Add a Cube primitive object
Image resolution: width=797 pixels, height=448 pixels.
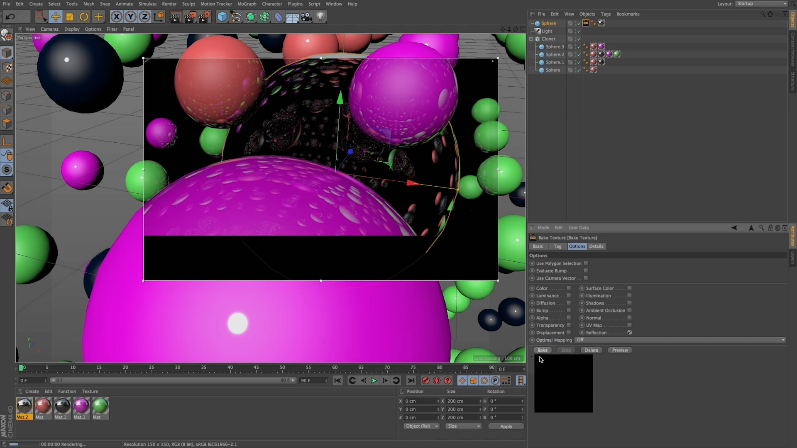[222, 17]
